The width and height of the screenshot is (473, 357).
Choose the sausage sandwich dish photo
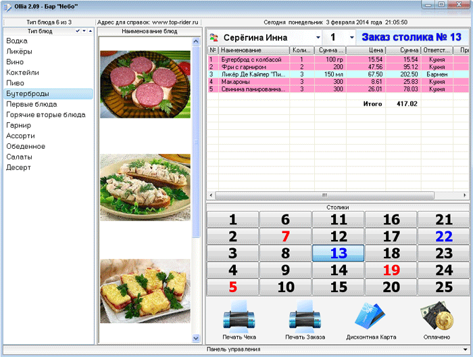(145, 85)
